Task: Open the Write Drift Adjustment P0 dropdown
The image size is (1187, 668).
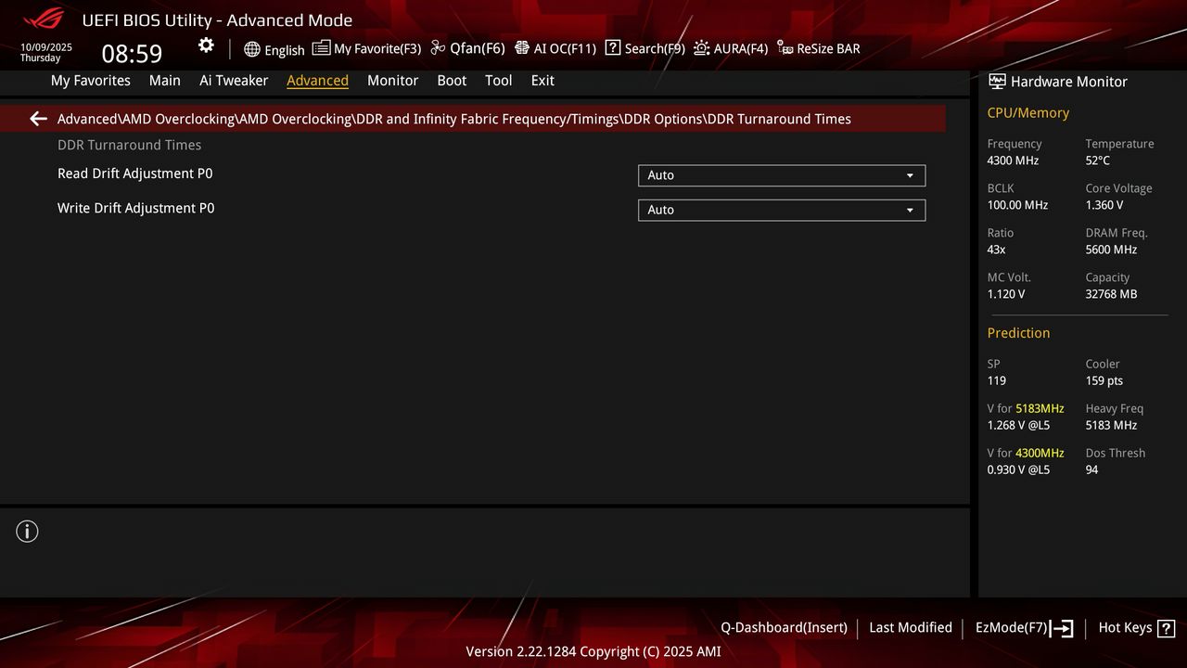Action: pyautogui.click(x=781, y=210)
